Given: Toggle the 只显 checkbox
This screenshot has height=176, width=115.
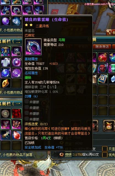Looking at the screenshot, I should [x=105, y=149].
